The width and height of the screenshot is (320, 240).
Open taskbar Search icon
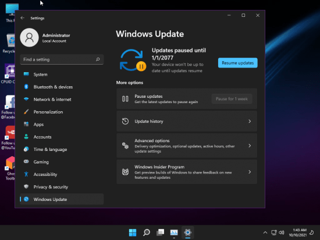[147, 232]
